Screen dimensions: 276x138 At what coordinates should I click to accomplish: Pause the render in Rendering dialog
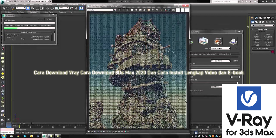pyautogui.click(x=40, y=20)
